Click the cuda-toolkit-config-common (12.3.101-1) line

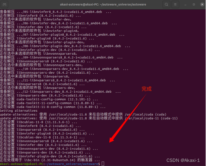[49, 99]
